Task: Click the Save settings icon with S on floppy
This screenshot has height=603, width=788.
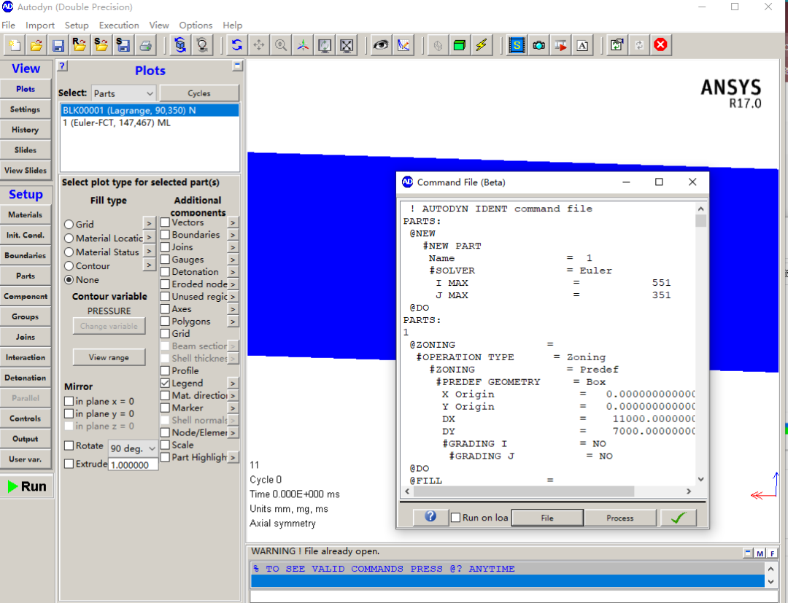Action: [123, 45]
